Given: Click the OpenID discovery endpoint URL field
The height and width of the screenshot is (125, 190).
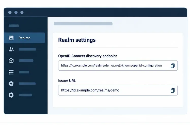Looking at the screenshot, I should (x=118, y=66).
